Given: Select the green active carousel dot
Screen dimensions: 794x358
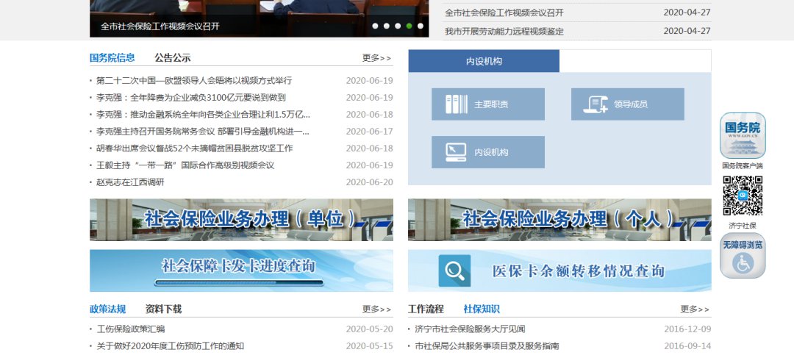Looking at the screenshot, I should click(409, 26).
